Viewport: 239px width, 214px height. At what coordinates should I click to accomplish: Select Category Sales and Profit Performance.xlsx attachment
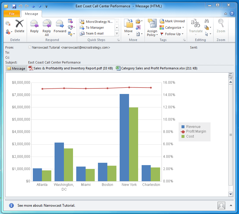pyautogui.click(x=156, y=69)
